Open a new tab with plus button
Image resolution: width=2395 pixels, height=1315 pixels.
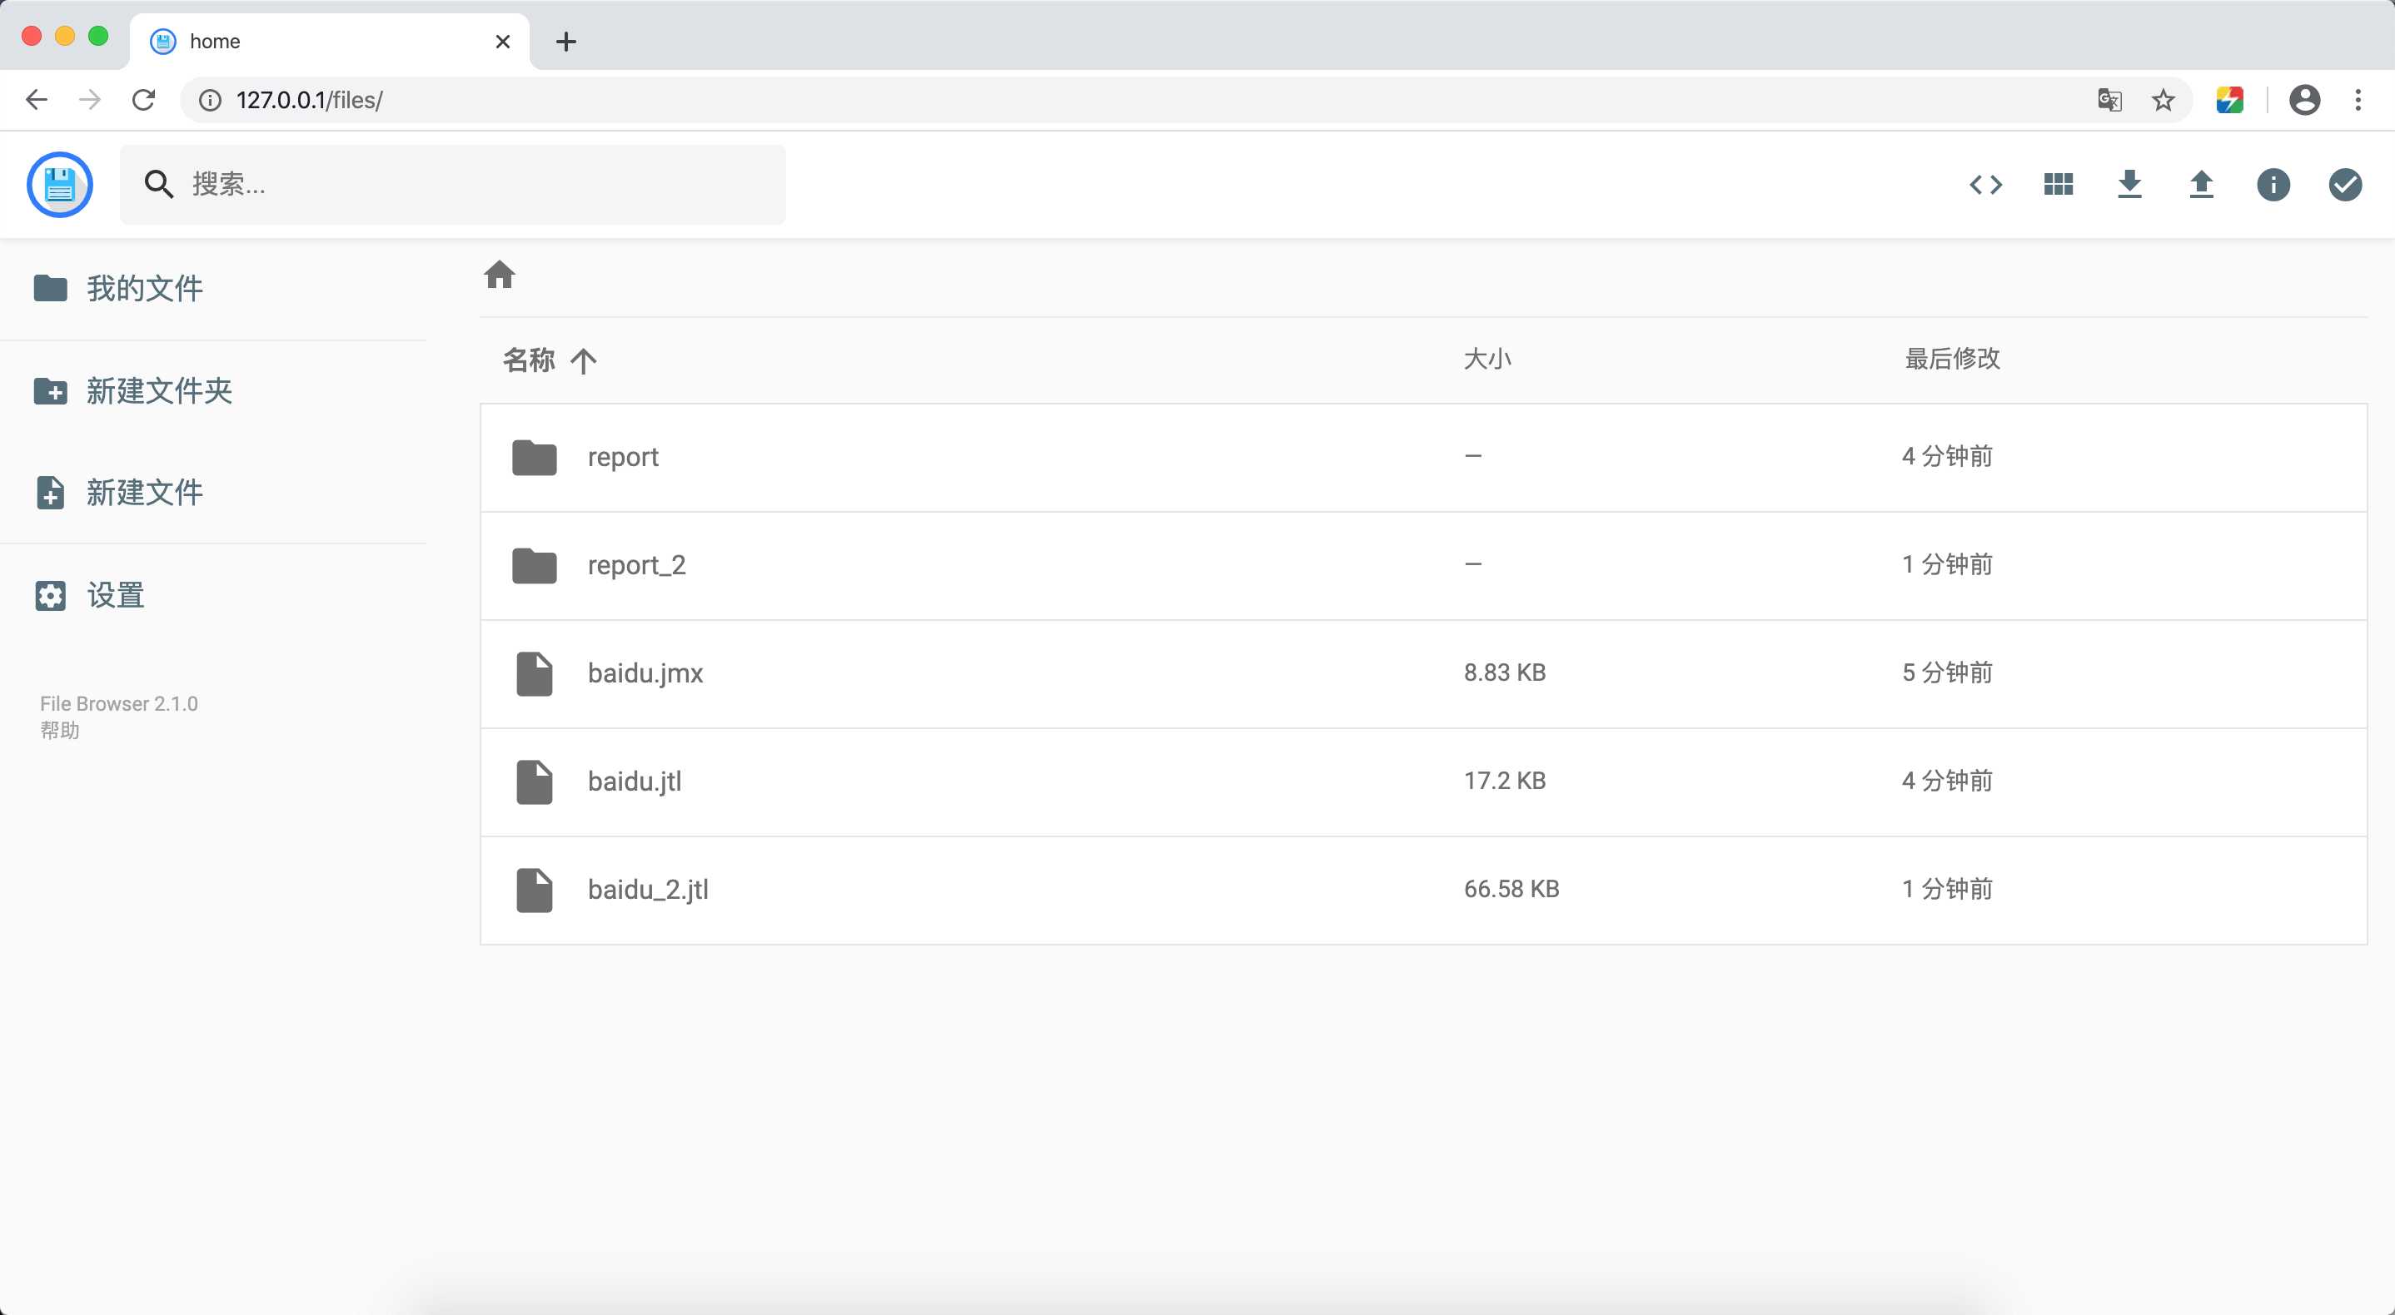point(565,41)
